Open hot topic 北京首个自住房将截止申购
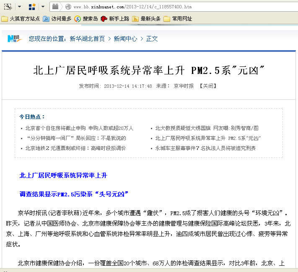This screenshot has height=272, width=298. coord(79,128)
